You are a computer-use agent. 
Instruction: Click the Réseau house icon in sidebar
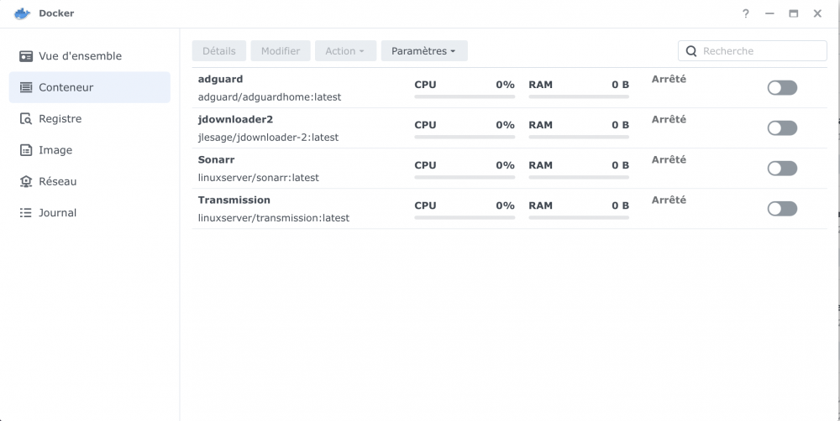click(26, 181)
